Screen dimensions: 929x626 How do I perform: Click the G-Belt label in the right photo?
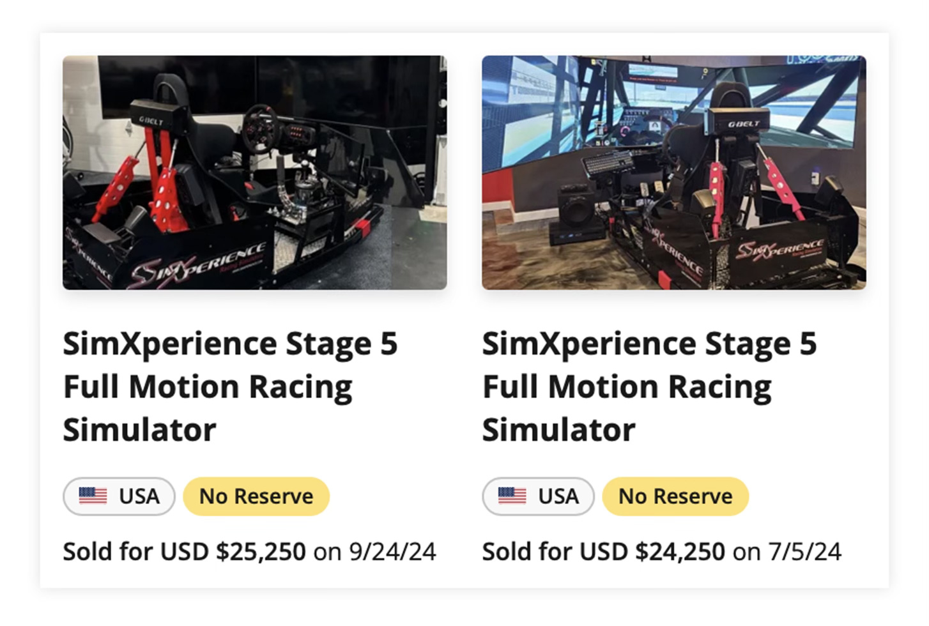(x=744, y=123)
